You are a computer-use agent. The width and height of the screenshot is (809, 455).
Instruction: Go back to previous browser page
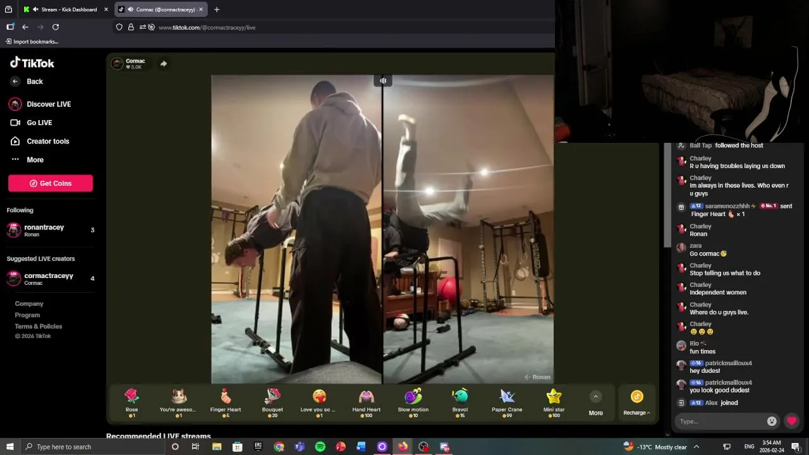(25, 27)
